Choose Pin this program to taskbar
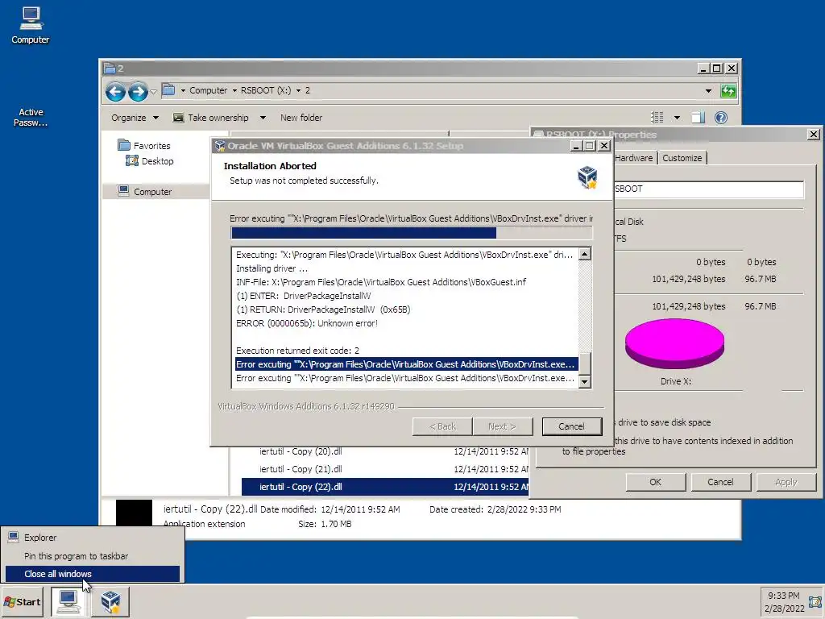The width and height of the screenshot is (825, 619). click(x=92, y=556)
